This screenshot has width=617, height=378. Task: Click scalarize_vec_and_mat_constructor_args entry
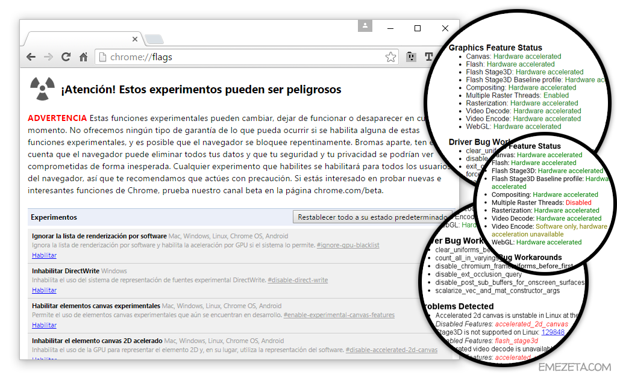pyautogui.click(x=497, y=291)
